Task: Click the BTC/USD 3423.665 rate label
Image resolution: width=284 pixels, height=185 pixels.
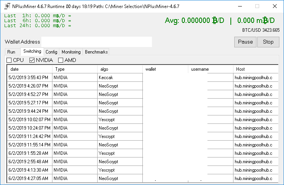Action: (261, 30)
